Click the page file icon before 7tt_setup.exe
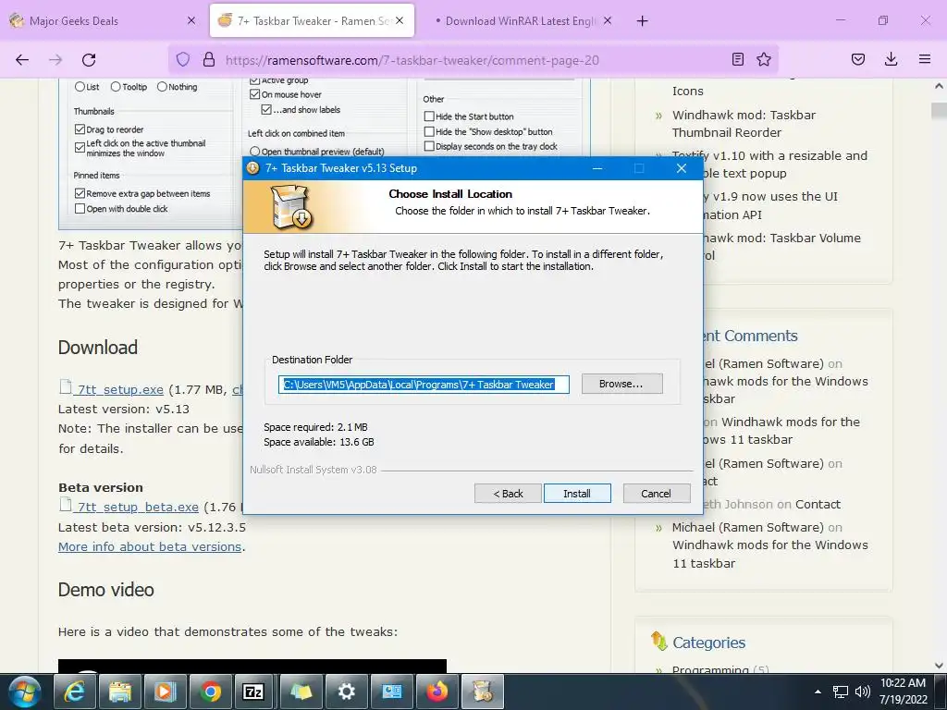947x710 pixels. [x=66, y=386]
